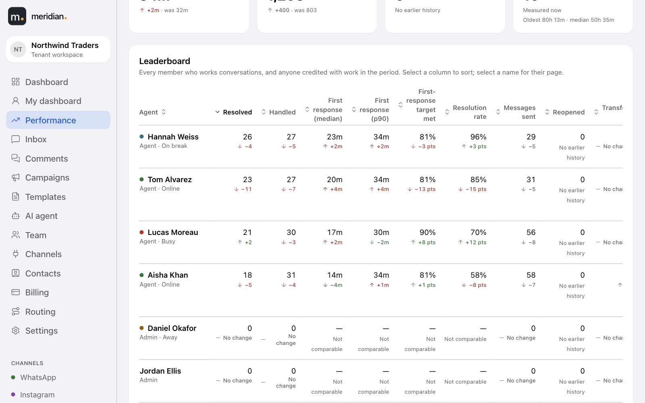Click Lucas Moreau's messages sent 56
This screenshot has height=403, width=645.
coord(531,232)
